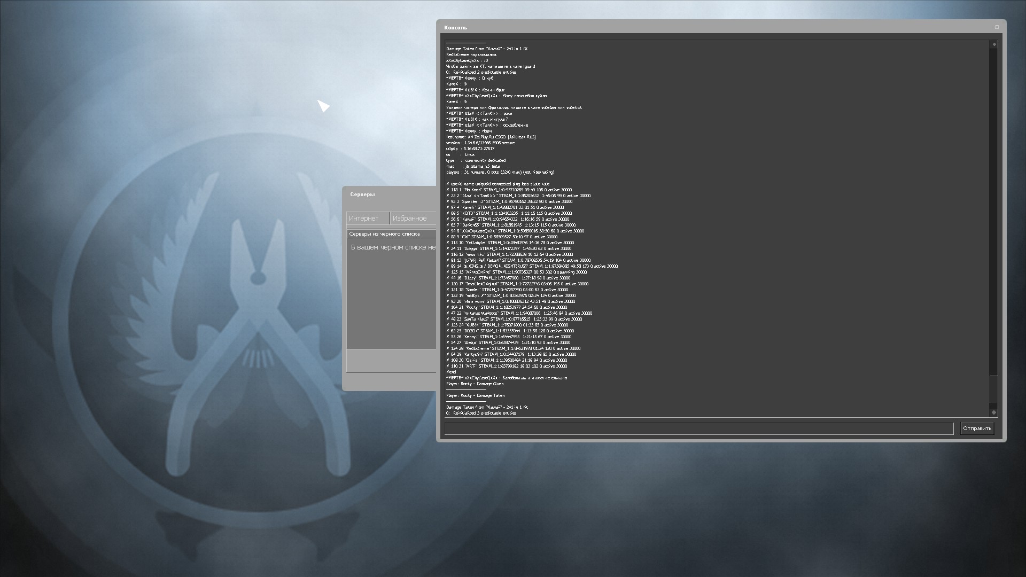Click the Консоль window title bar

(x=695, y=27)
